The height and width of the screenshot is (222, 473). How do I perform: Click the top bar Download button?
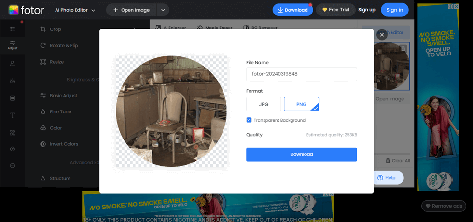(292, 10)
